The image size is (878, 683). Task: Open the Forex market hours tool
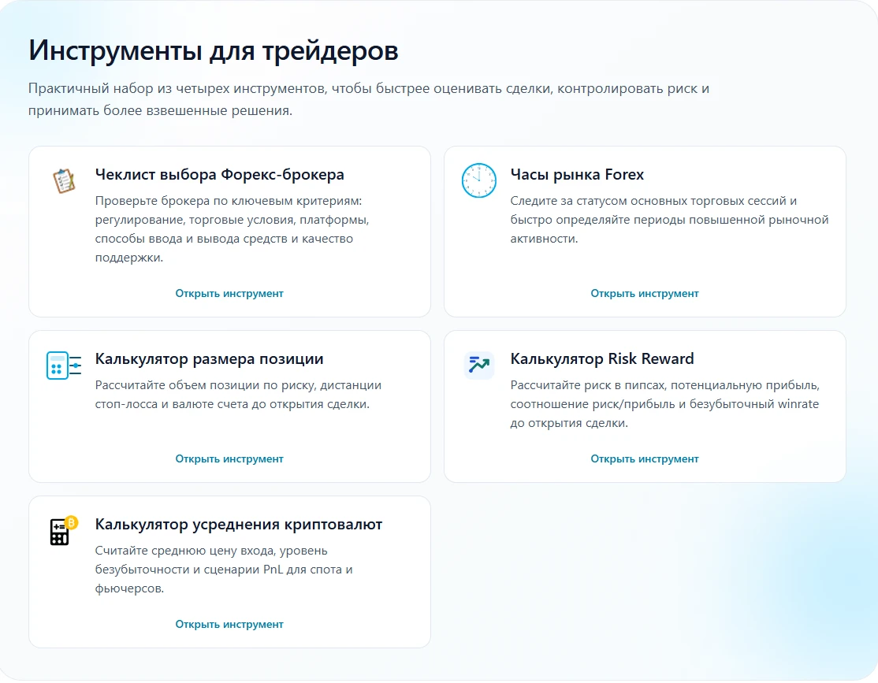click(x=645, y=292)
